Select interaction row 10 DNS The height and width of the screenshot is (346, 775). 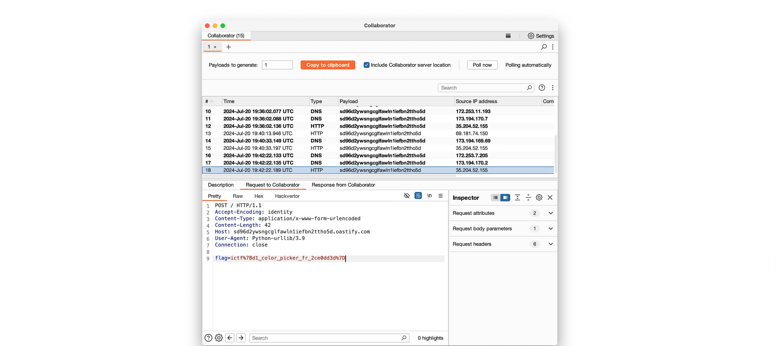pos(378,112)
